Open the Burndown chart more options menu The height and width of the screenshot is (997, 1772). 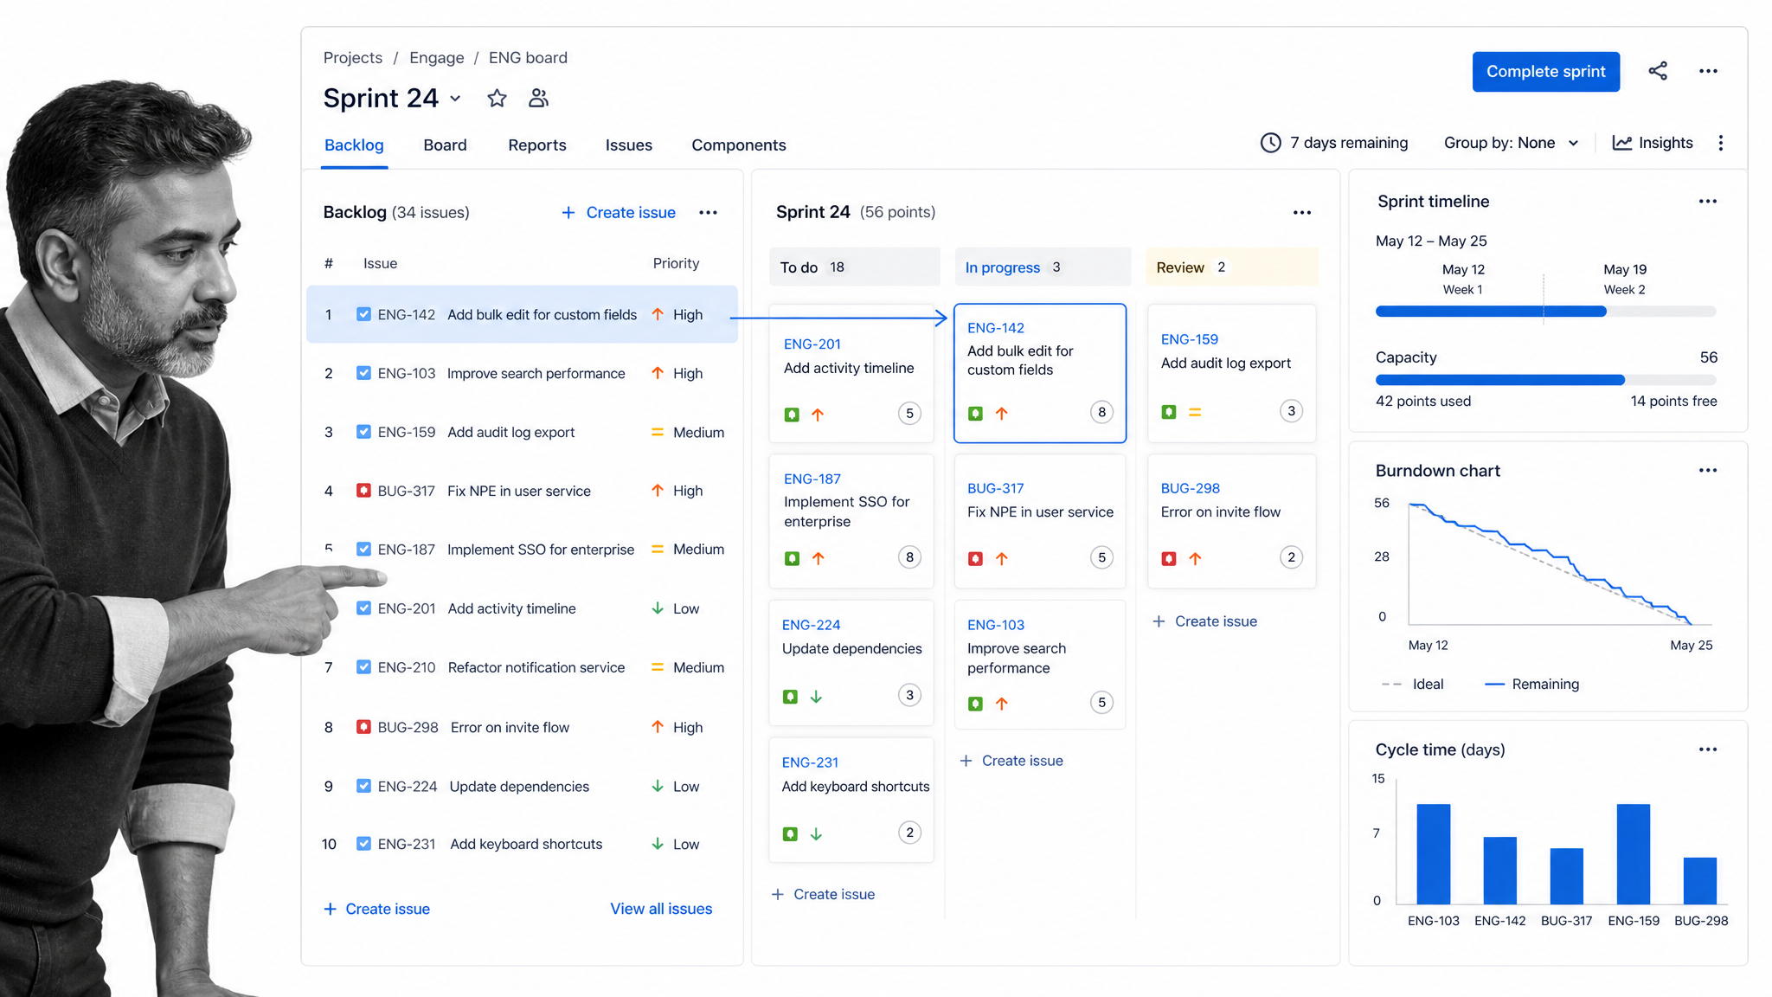click(x=1708, y=471)
